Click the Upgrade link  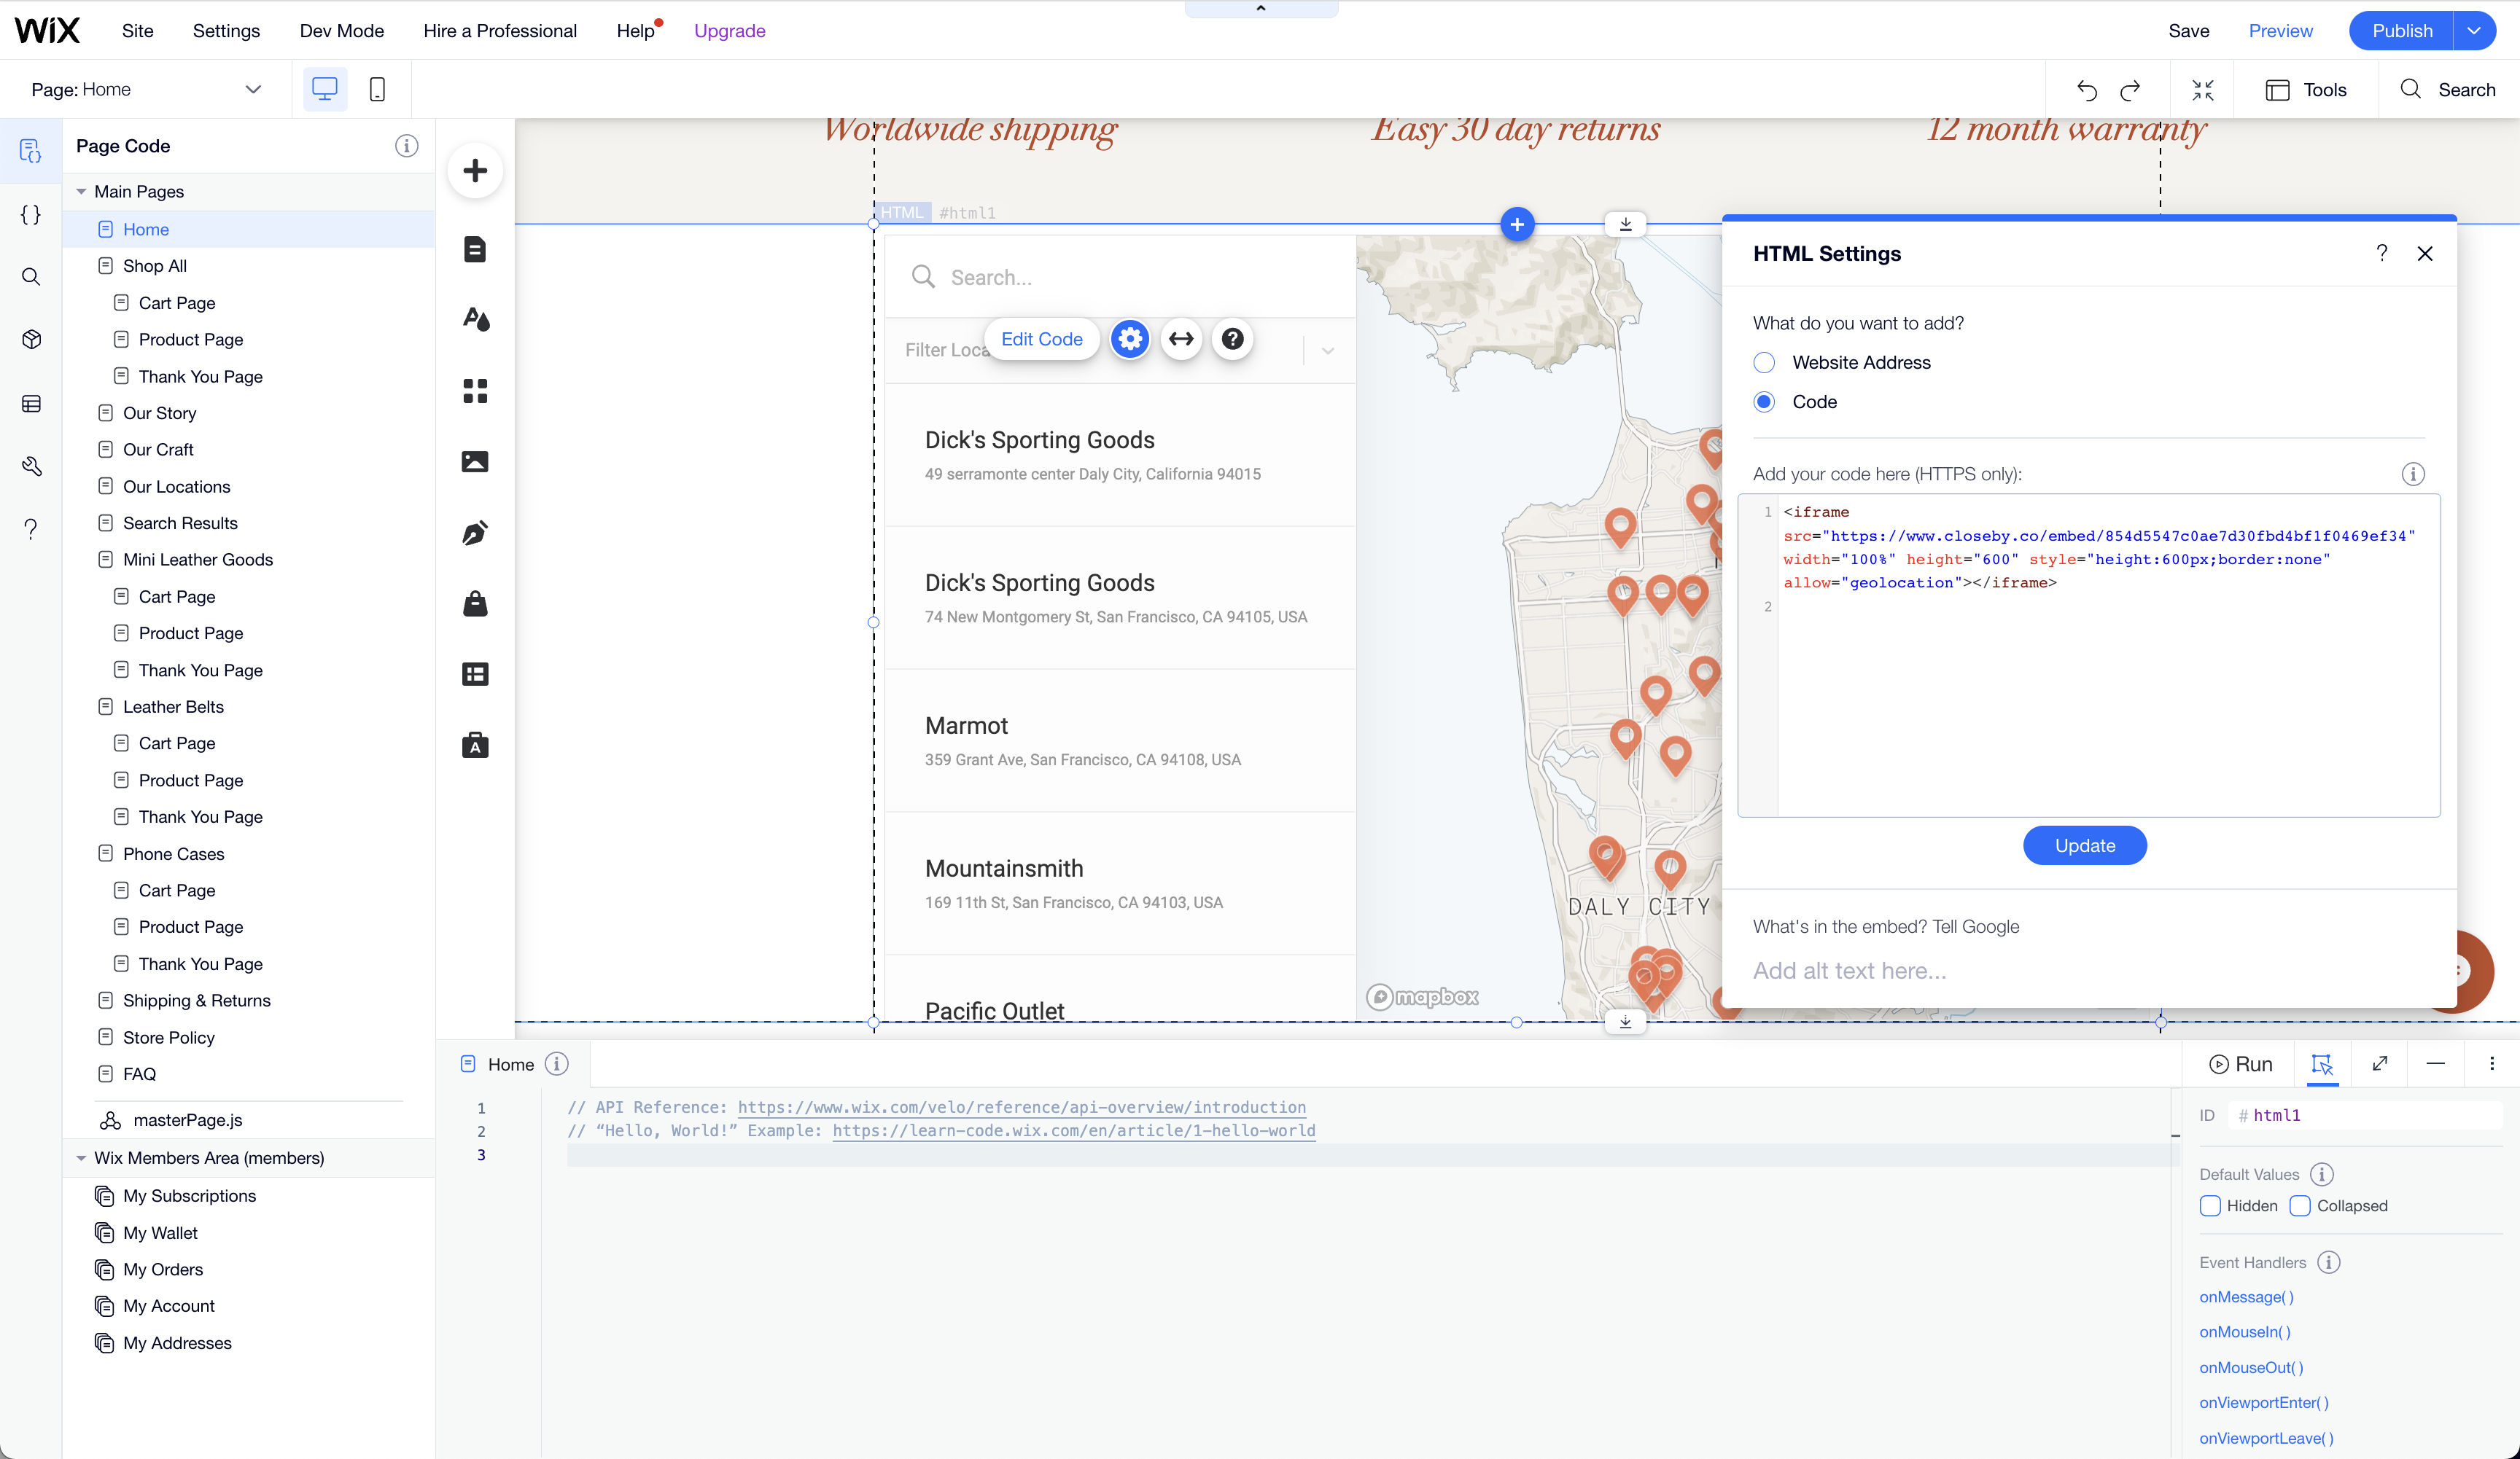tap(729, 31)
